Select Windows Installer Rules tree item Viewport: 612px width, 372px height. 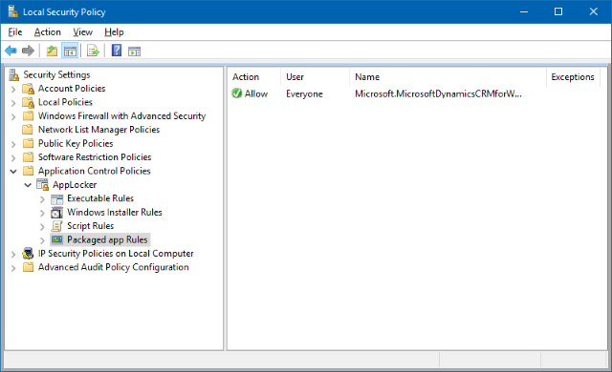coord(115,212)
